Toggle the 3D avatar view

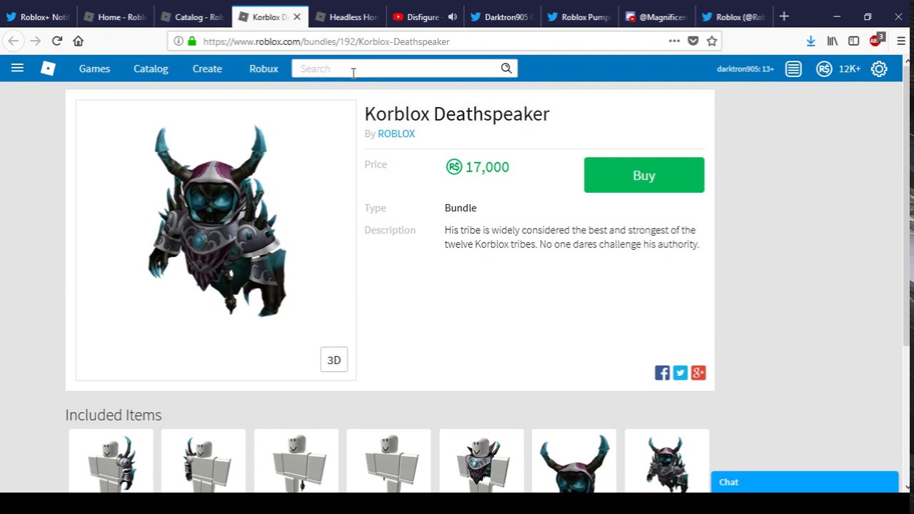point(334,360)
